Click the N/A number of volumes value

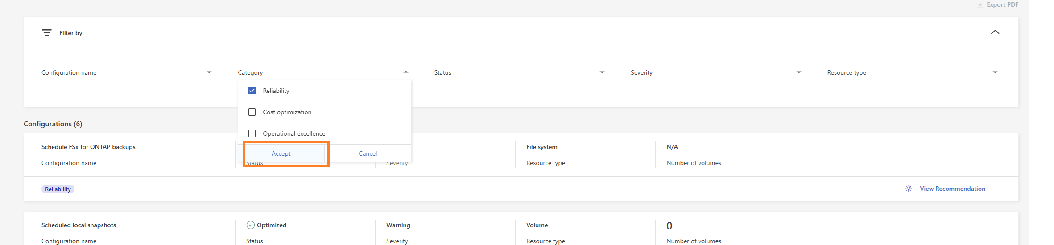tap(672, 147)
